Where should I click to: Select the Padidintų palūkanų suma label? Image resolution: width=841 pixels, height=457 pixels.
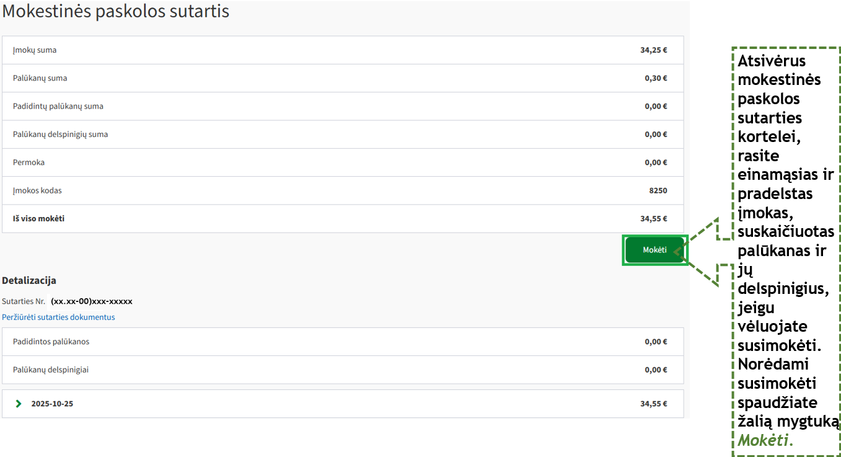(58, 106)
